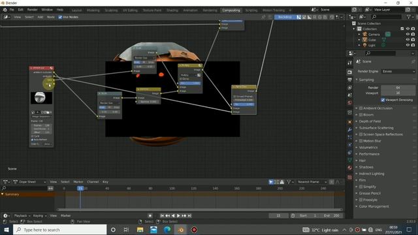
Task: Expand the Shadows panel
Action: point(366,167)
